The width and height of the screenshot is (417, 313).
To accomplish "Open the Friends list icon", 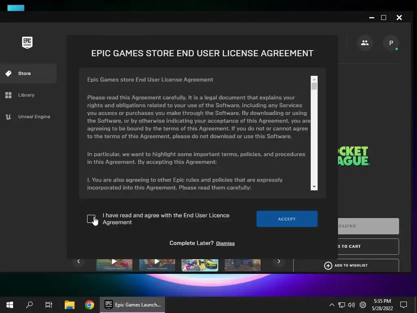I will [x=364, y=43].
